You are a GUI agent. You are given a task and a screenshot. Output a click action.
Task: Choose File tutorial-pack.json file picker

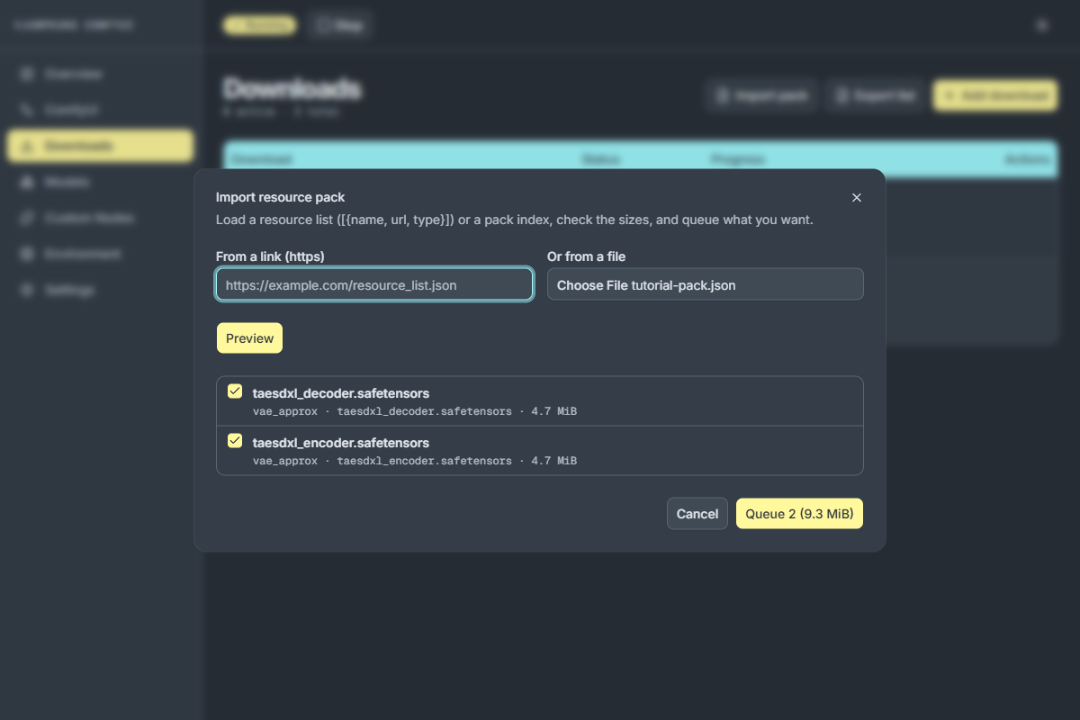[x=706, y=284]
